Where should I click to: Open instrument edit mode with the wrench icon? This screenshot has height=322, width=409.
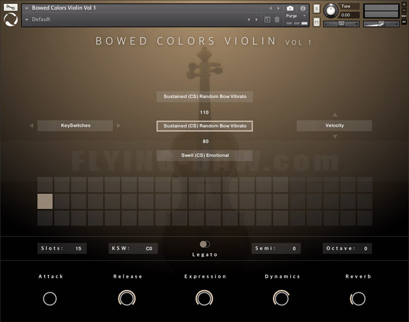pos(10,7)
